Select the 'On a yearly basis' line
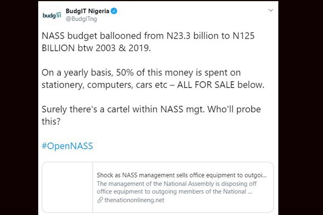 click(x=141, y=73)
